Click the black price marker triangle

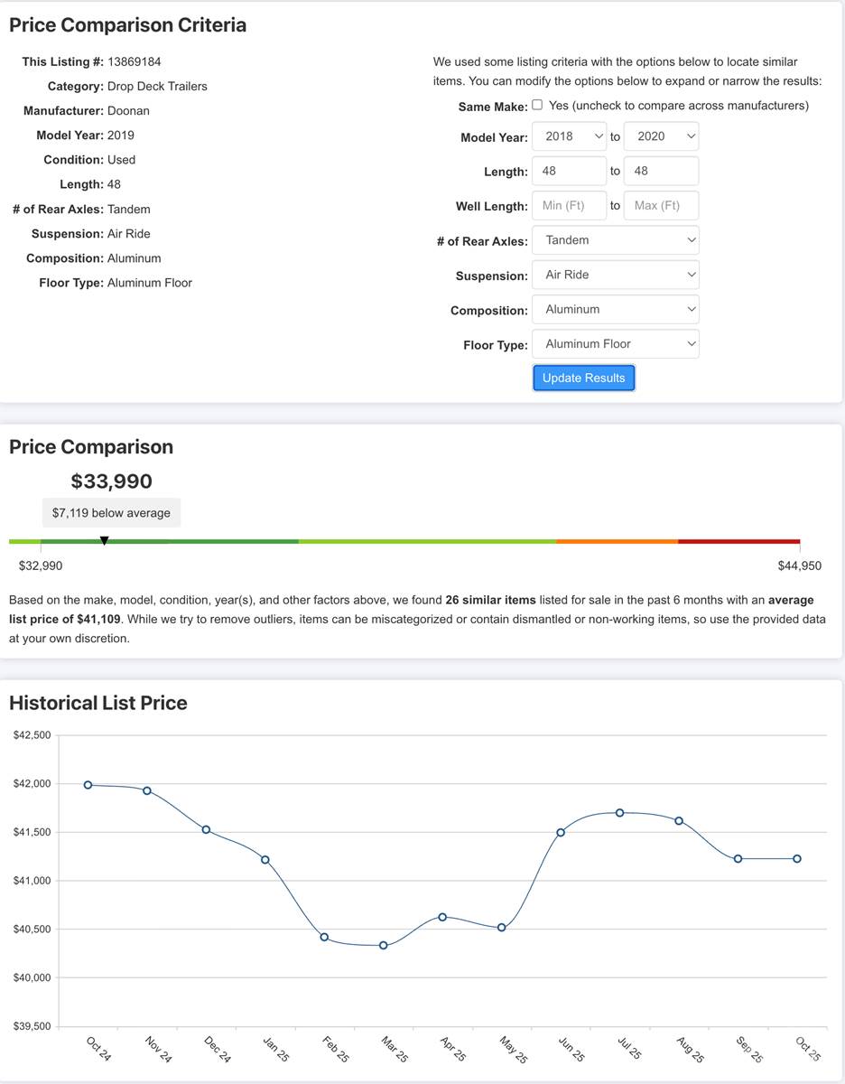click(105, 540)
